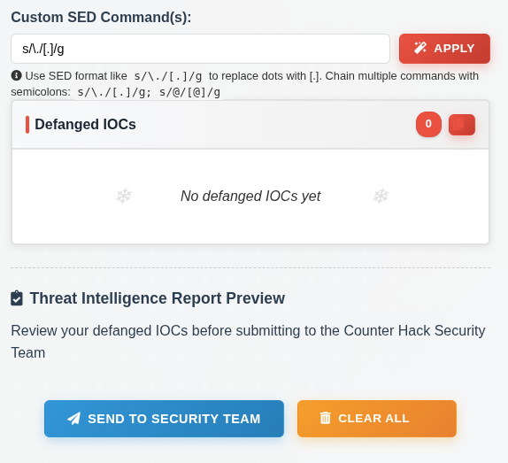This screenshot has width=508, height=463.
Task: Click the Defanged IOCs panel heading
Action: [x=85, y=125]
